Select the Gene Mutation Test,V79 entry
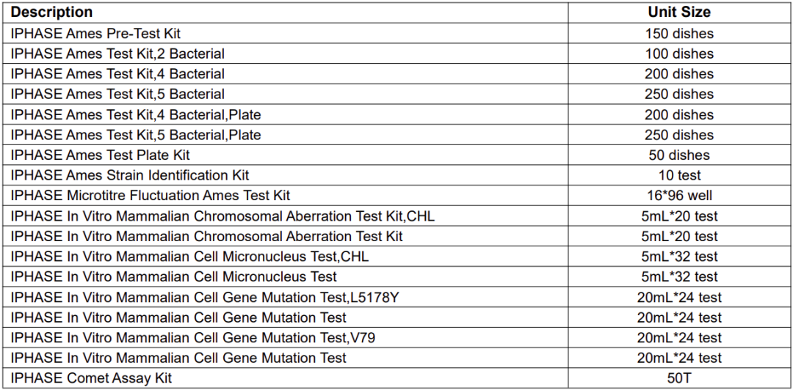This screenshot has width=793, height=390. (194, 338)
